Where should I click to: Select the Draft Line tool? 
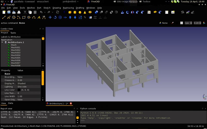4,18
